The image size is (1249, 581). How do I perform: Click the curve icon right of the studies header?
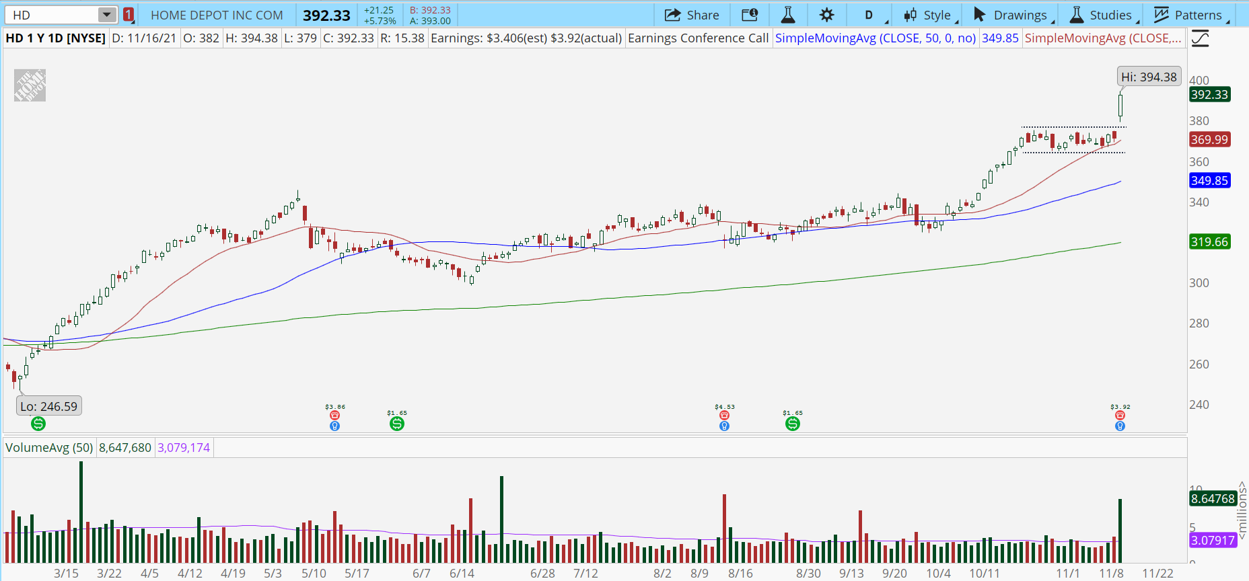1200,38
